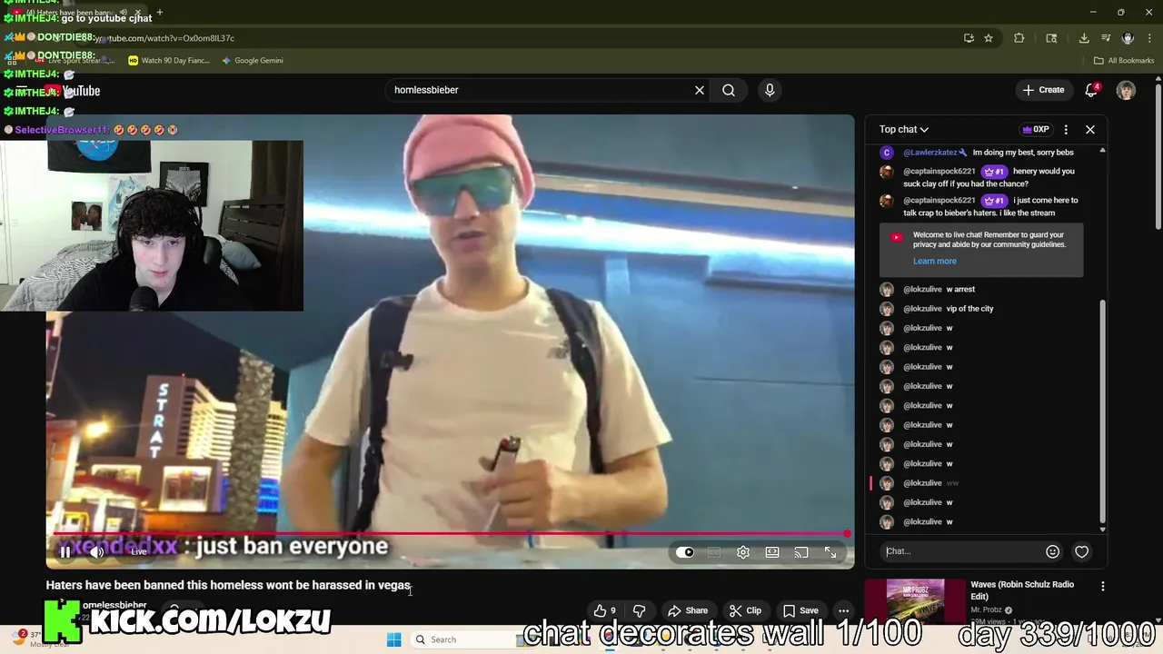Image resolution: width=1163 pixels, height=654 pixels.
Task: Open browser tab search icon
Action: click(1051, 38)
